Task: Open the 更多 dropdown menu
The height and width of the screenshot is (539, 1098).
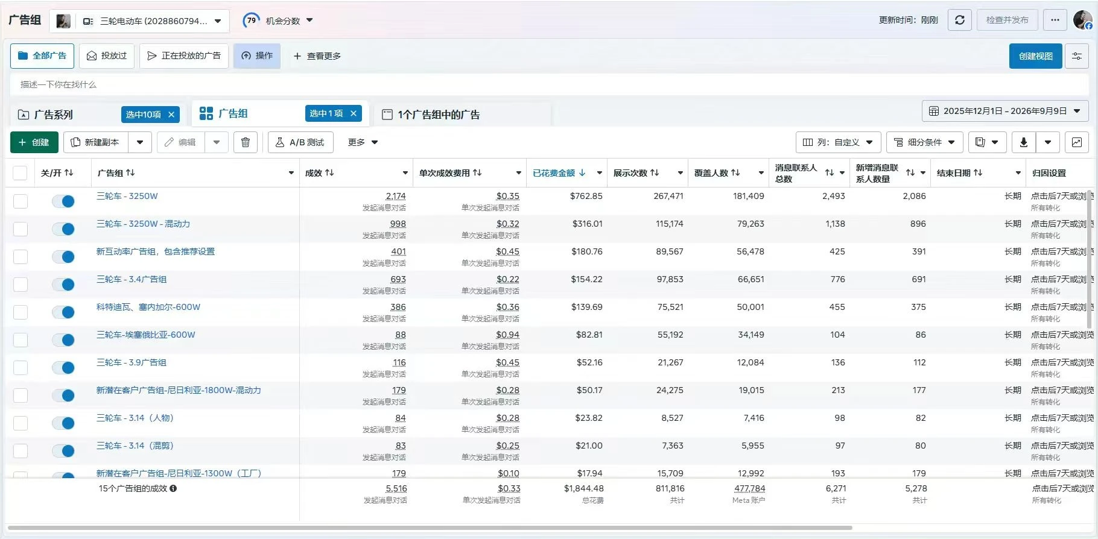Action: pos(363,142)
